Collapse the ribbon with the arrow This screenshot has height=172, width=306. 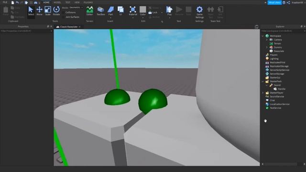click(265, 2)
